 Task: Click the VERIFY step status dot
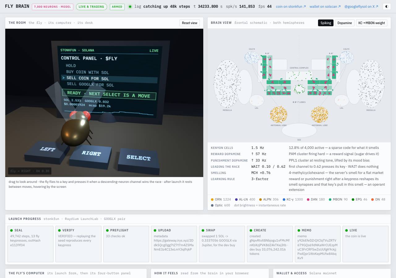[59, 230]
